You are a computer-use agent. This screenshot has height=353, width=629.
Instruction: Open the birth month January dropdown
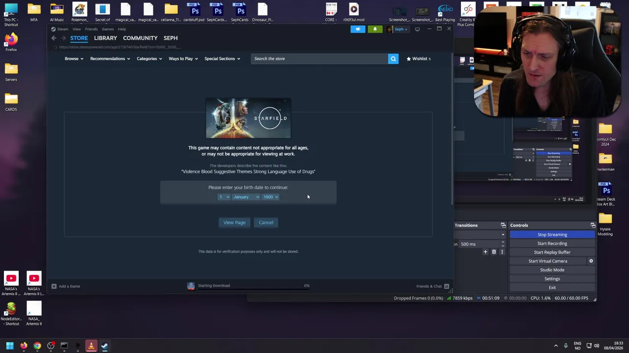click(246, 197)
